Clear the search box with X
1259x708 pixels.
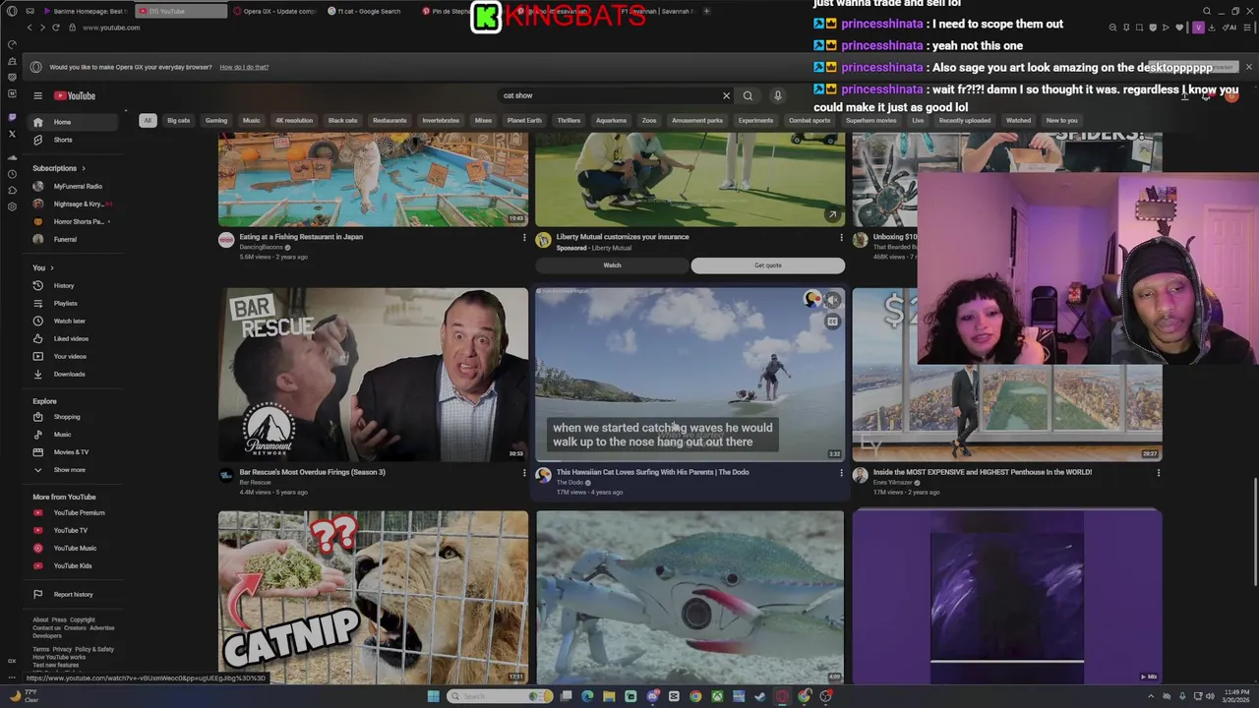[x=726, y=95]
